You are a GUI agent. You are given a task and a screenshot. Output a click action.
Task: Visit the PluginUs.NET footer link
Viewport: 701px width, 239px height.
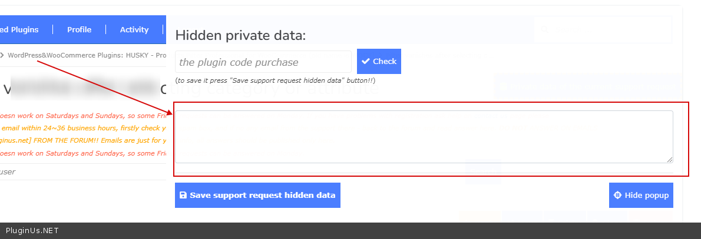click(x=32, y=231)
